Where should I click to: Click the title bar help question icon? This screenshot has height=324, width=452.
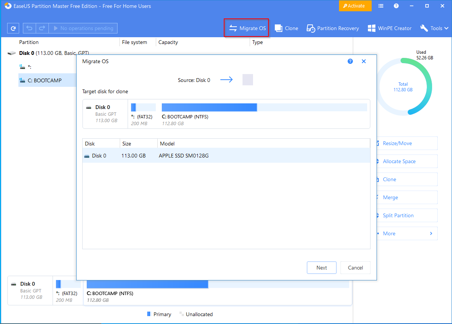396,6
